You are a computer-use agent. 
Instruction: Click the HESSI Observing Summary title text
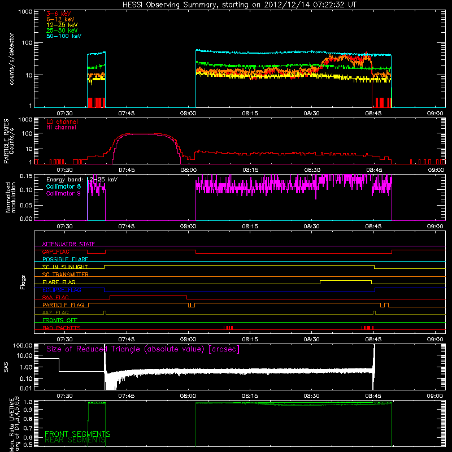tap(239, 5)
